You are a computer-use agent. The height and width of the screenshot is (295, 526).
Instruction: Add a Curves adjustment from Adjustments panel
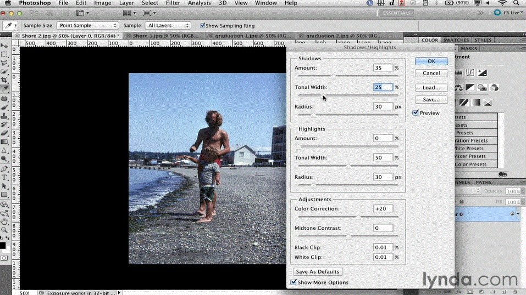(470, 73)
